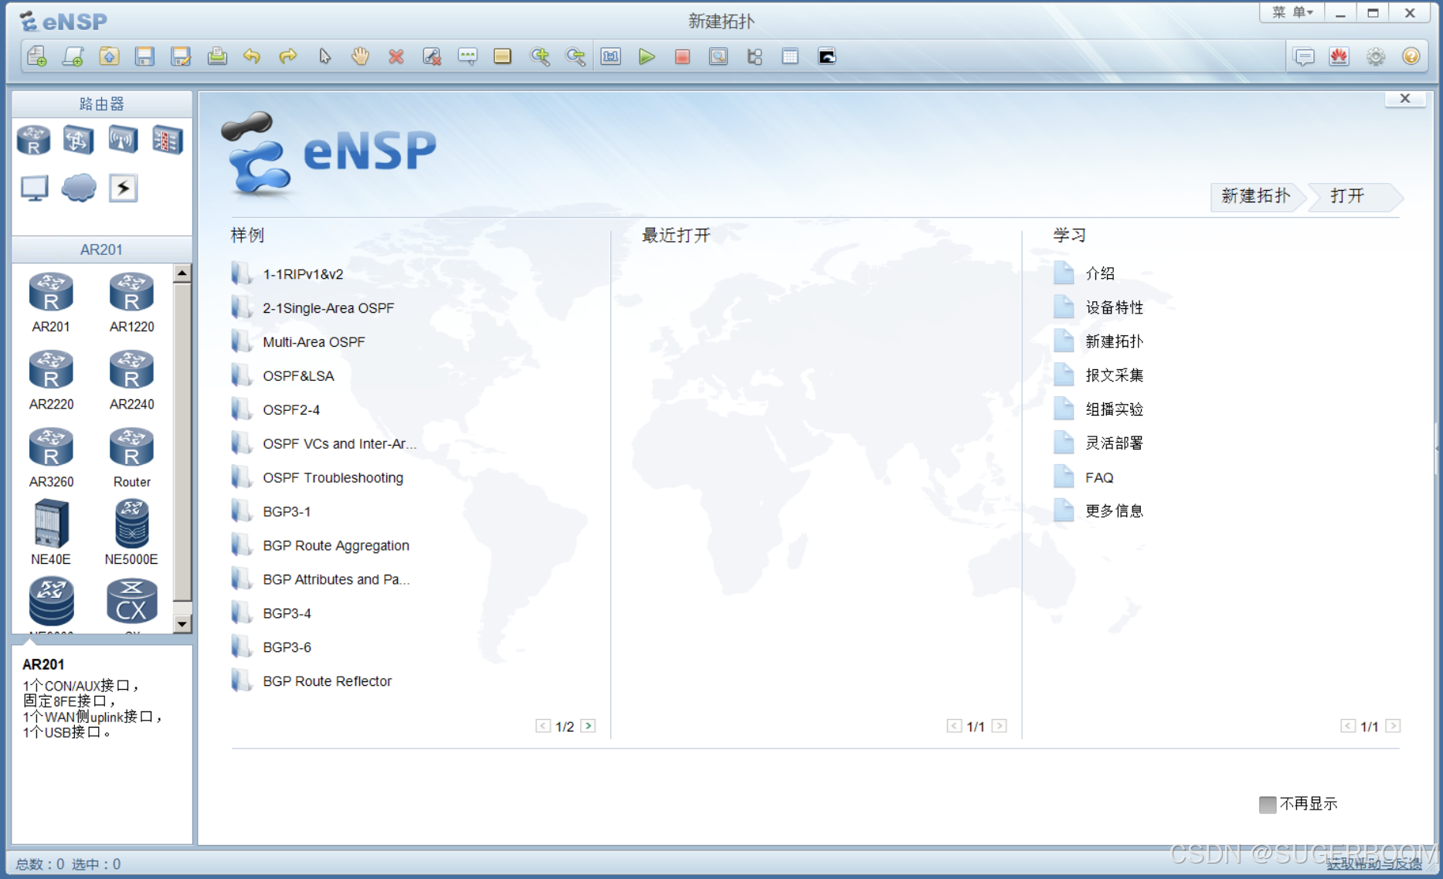The width and height of the screenshot is (1443, 879).
Task: Click the Redo arrow icon
Action: coord(288,56)
